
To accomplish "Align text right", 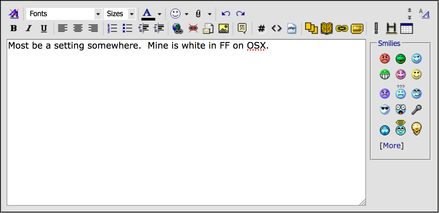I will coord(93,28).
